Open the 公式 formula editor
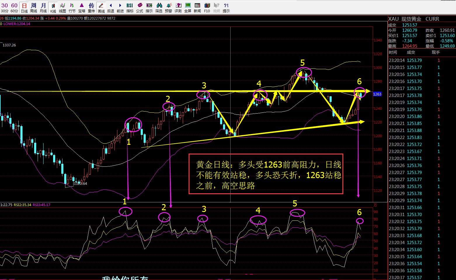 pos(140,8)
